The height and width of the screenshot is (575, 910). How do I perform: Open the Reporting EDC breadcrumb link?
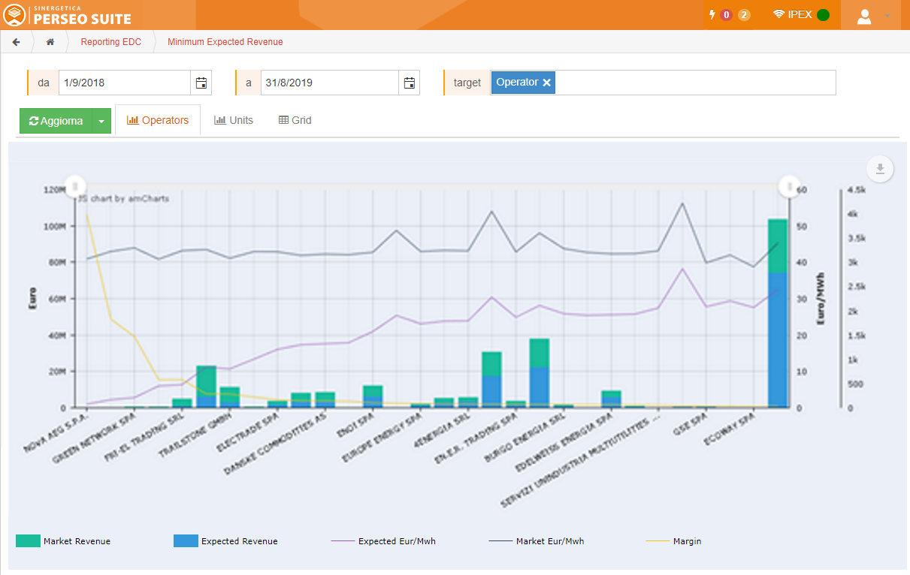tap(111, 42)
